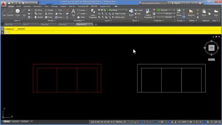
Task: Click TOP face of the ViewCube
Action: (211, 48)
